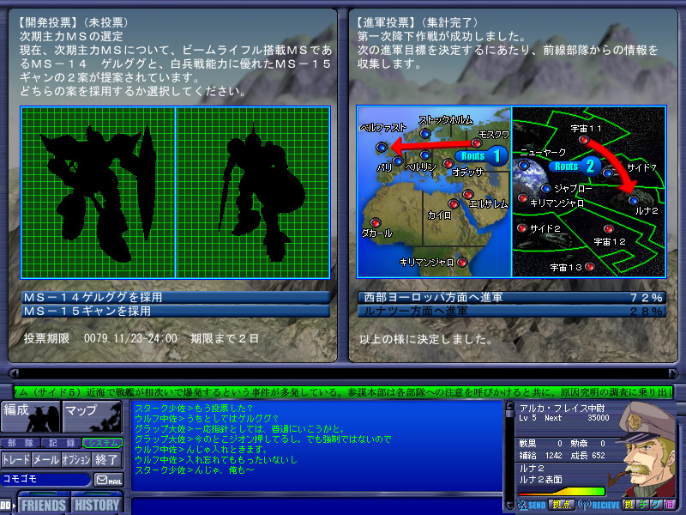
Task: Click chat line 'スターク少佐>もう投票した?'
Action: click(194, 409)
